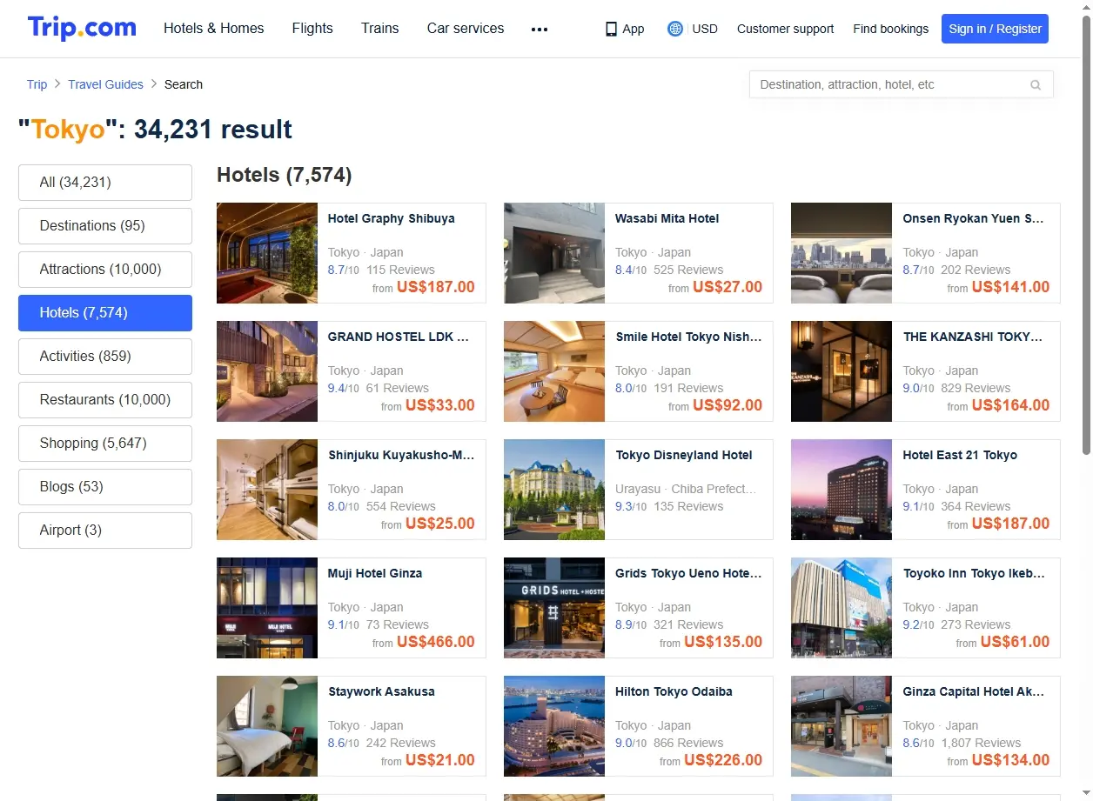Change currency from USD
The height and width of the screenshot is (801, 1093).
click(705, 29)
